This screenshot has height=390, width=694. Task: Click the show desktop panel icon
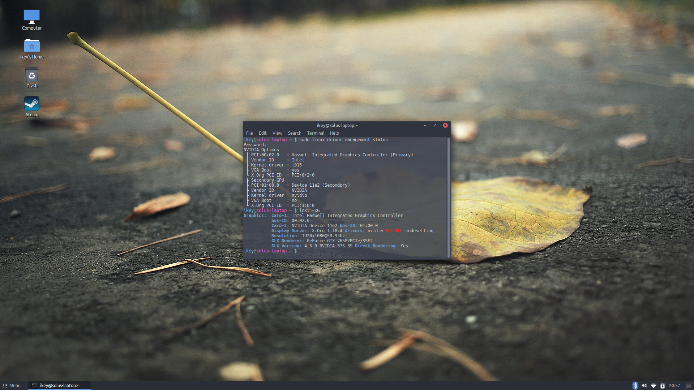(688, 386)
